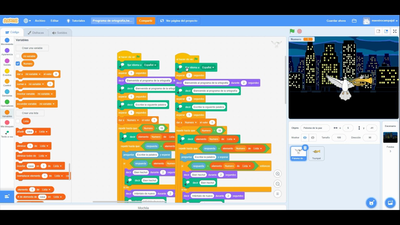
Task: Open the maestrocampajul account menu
Action: [x=380, y=21]
